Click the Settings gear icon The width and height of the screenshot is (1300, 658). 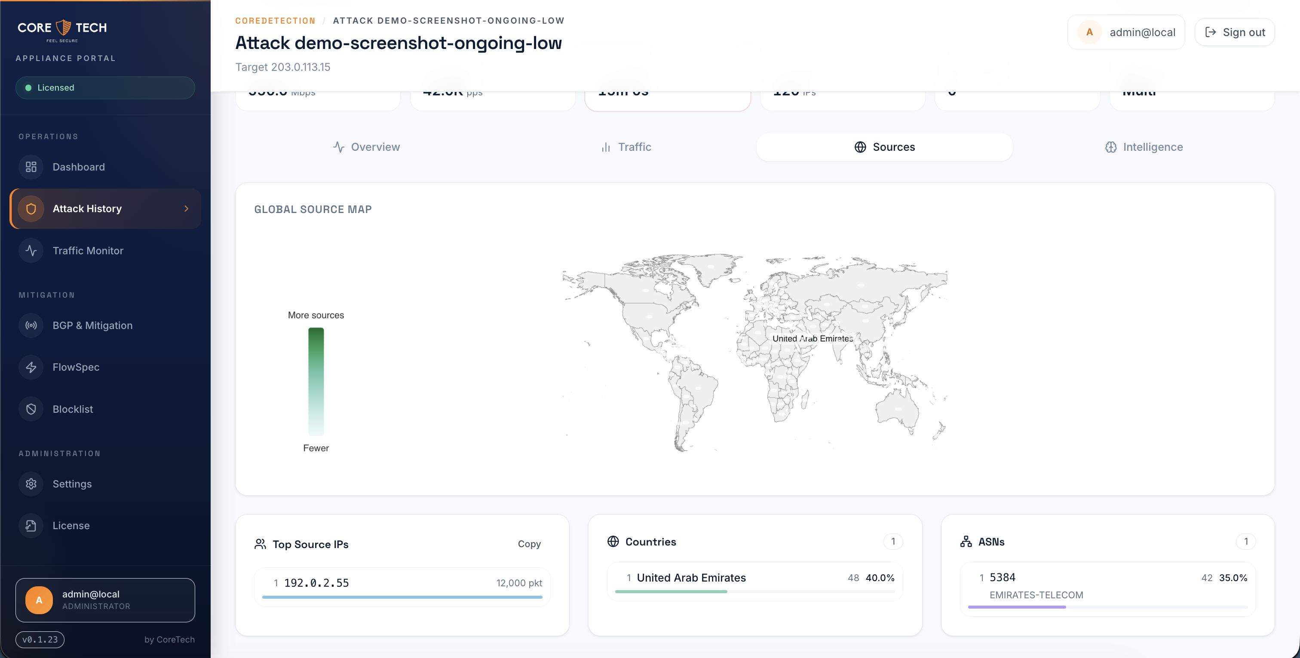pos(31,484)
